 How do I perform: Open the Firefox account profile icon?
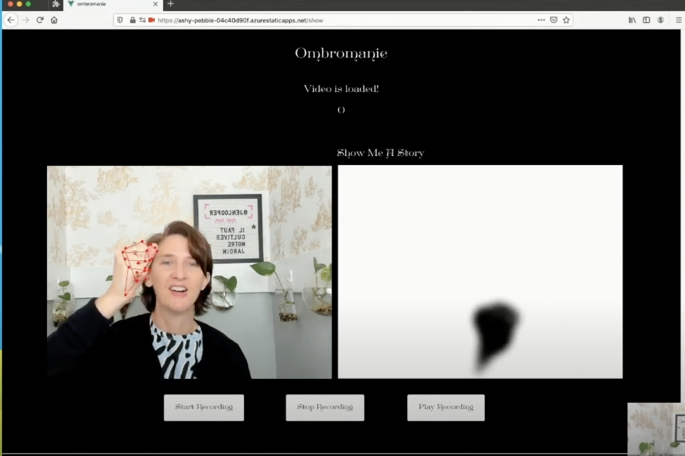[660, 20]
